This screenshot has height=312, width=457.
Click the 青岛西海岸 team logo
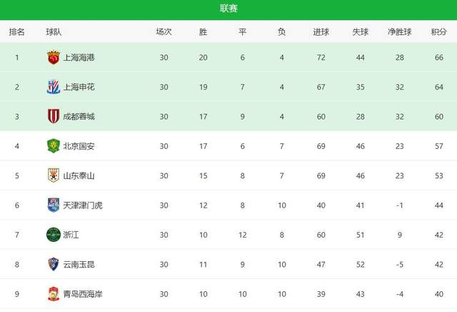(x=54, y=293)
